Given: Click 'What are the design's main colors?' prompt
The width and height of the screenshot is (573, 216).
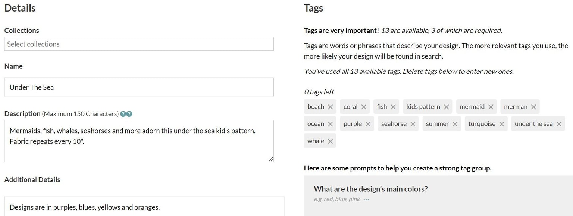Looking at the screenshot, I should click(371, 189).
